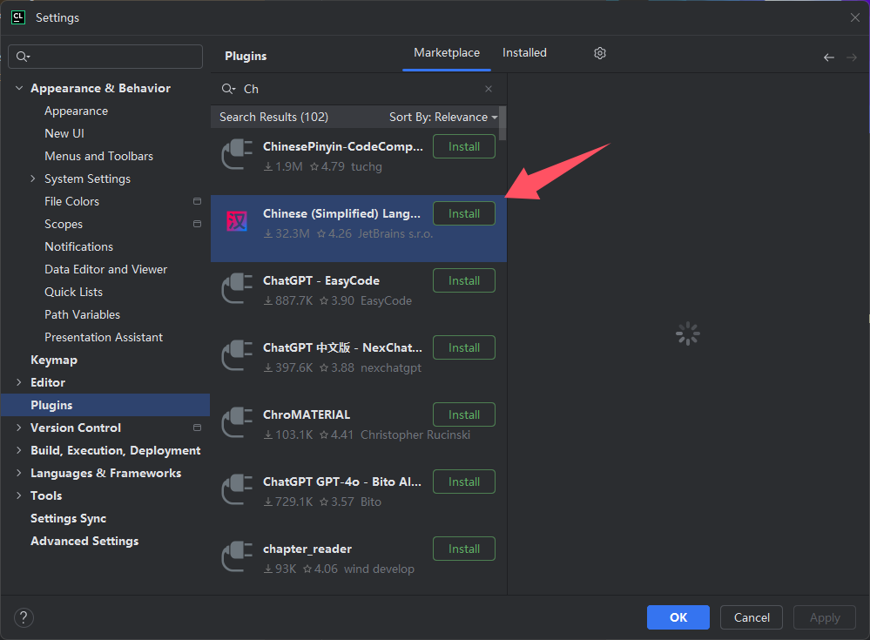Image resolution: width=870 pixels, height=640 pixels.
Task: Click the settings search magnifier icon
Action: click(x=23, y=57)
